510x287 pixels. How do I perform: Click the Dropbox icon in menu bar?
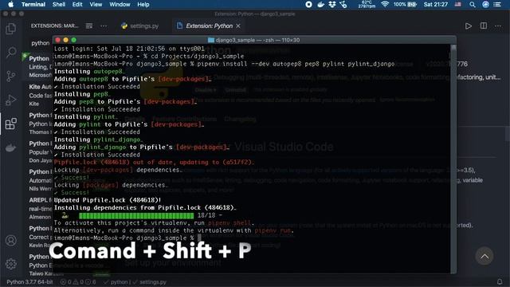click(332, 4)
